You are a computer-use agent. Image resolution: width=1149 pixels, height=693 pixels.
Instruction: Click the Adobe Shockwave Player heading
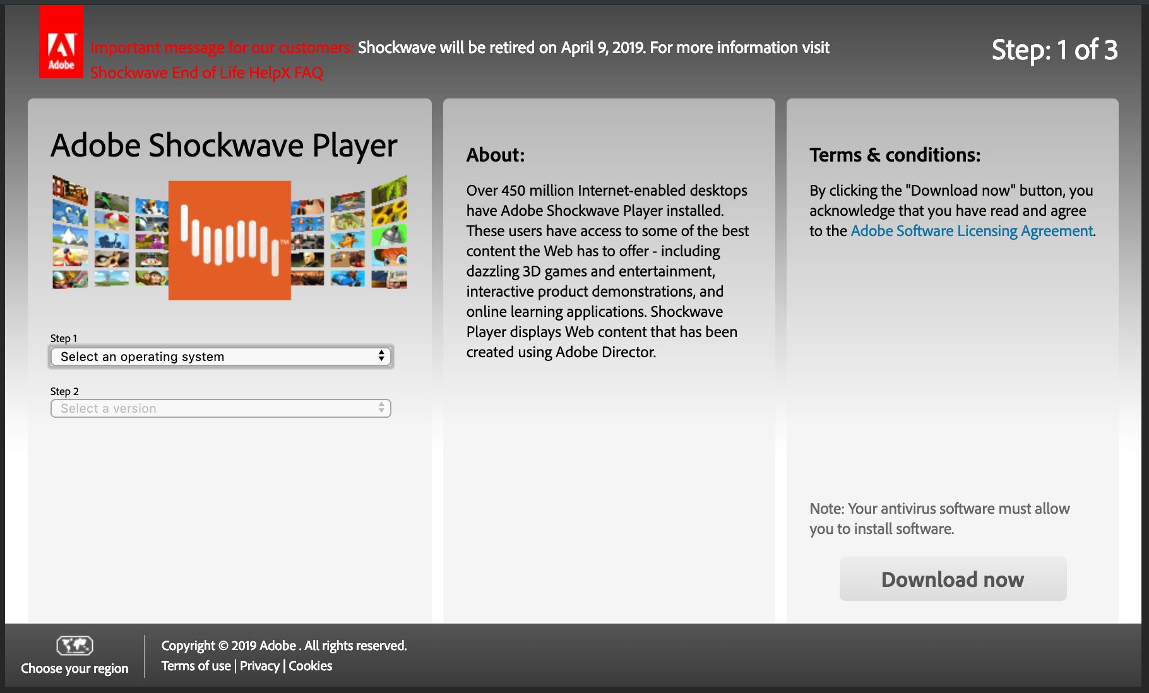(224, 146)
